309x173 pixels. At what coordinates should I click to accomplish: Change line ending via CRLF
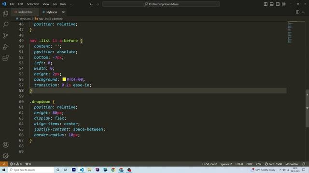pos(249,164)
